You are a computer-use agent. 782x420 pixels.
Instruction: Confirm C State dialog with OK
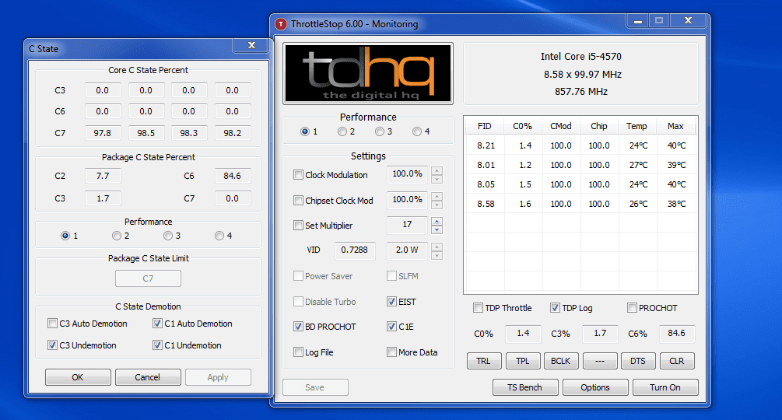tap(78, 377)
